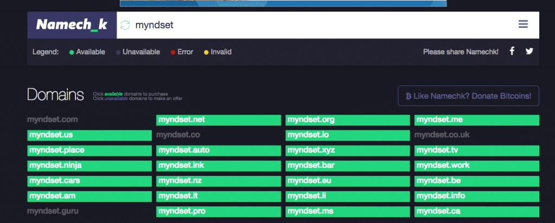This screenshot has width=555, height=223.
Task: Click the hint about available domains to purchase
Action: tap(130, 94)
